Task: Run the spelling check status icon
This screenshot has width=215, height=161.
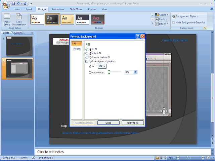Action: pos(34,158)
